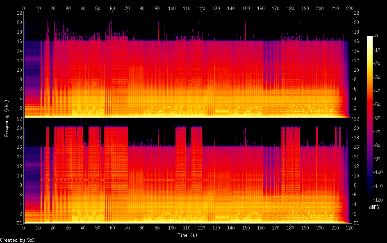Click the "DC" label on the left axis
The width and height of the screenshot is (387, 243).
pos(18,223)
